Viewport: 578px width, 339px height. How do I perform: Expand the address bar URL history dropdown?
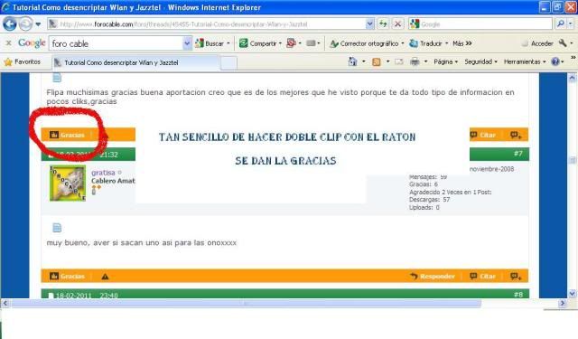(x=369, y=24)
